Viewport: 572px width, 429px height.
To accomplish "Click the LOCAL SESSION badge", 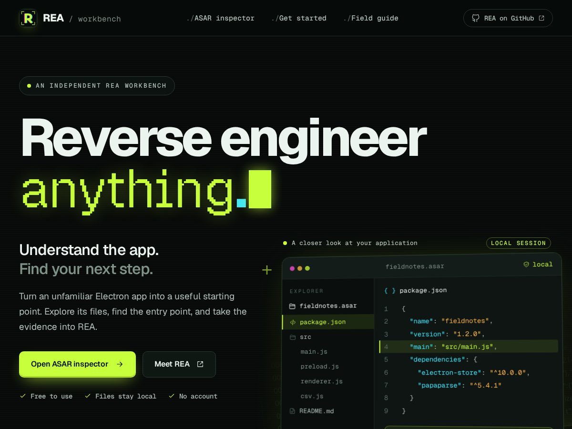I will 518,243.
